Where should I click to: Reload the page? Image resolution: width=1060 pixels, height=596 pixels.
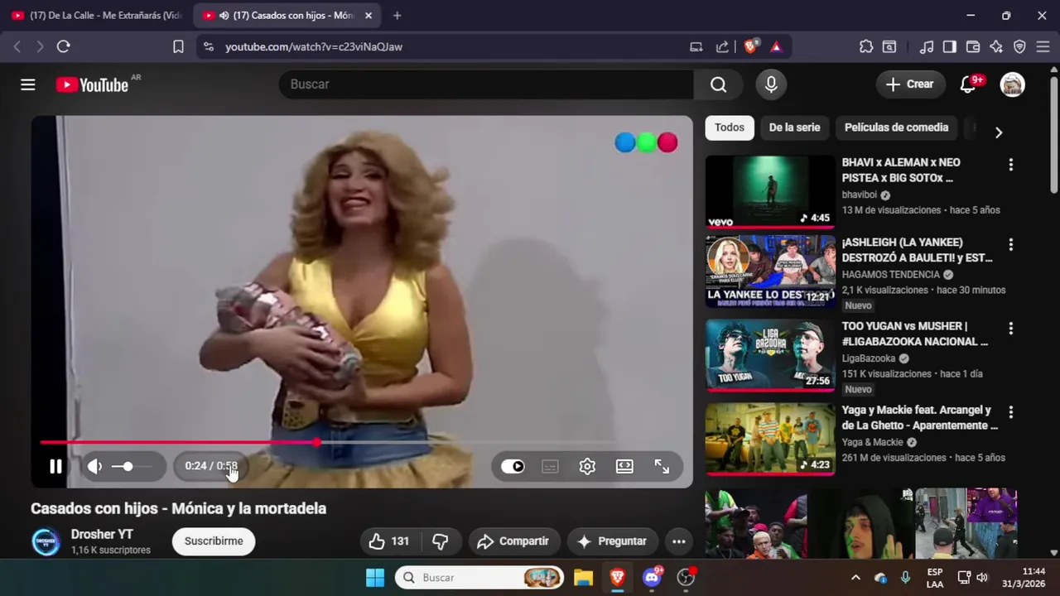tap(64, 46)
